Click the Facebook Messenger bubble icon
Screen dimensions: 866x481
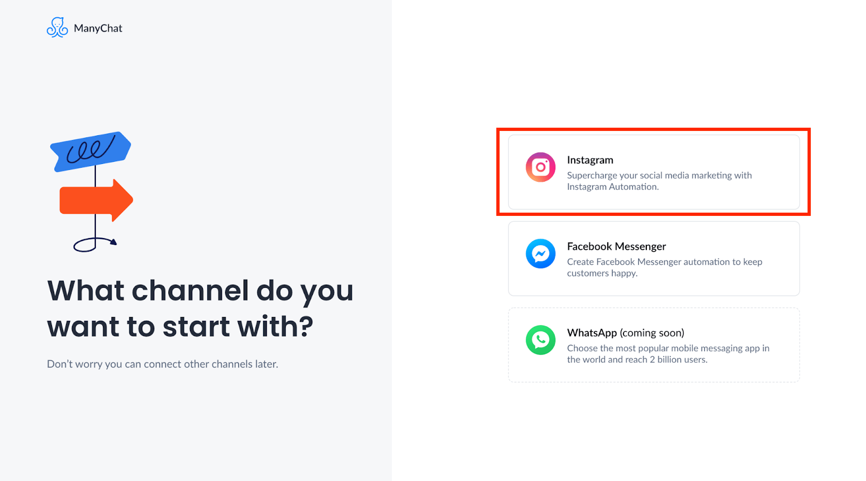coord(541,254)
